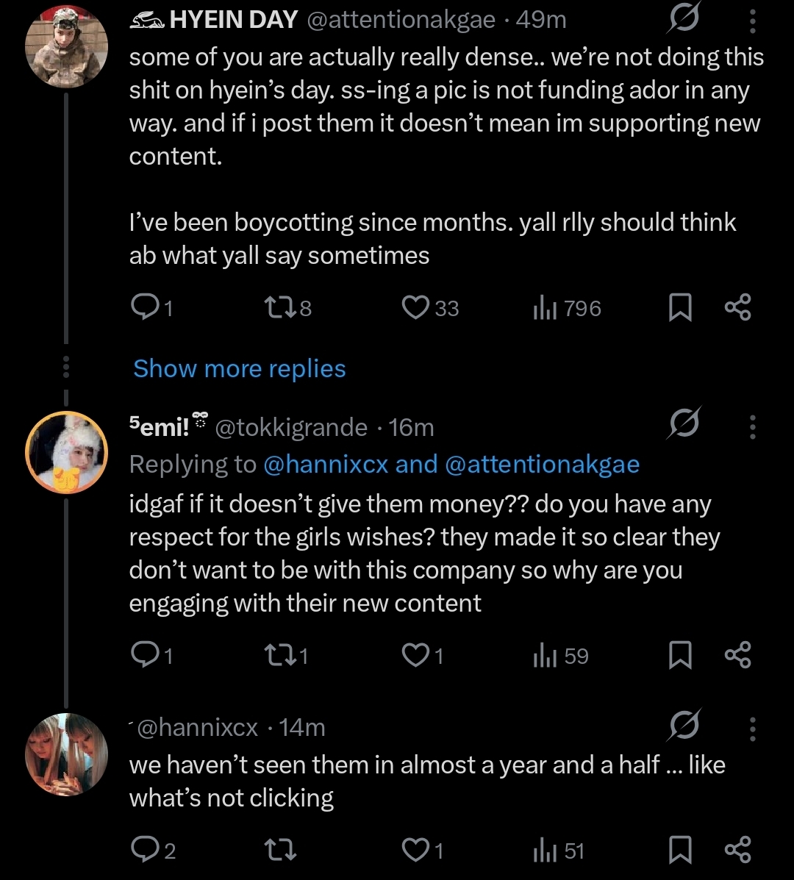Open tokkigrande profile avatar
The width and height of the screenshot is (794, 880).
pos(66,452)
